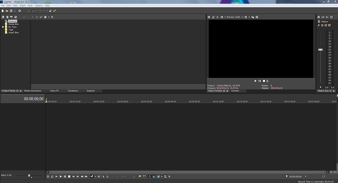The image size is (338, 183).
Task: Open Project Properties from the main toolbar
Action: pyautogui.click(x=20, y=11)
